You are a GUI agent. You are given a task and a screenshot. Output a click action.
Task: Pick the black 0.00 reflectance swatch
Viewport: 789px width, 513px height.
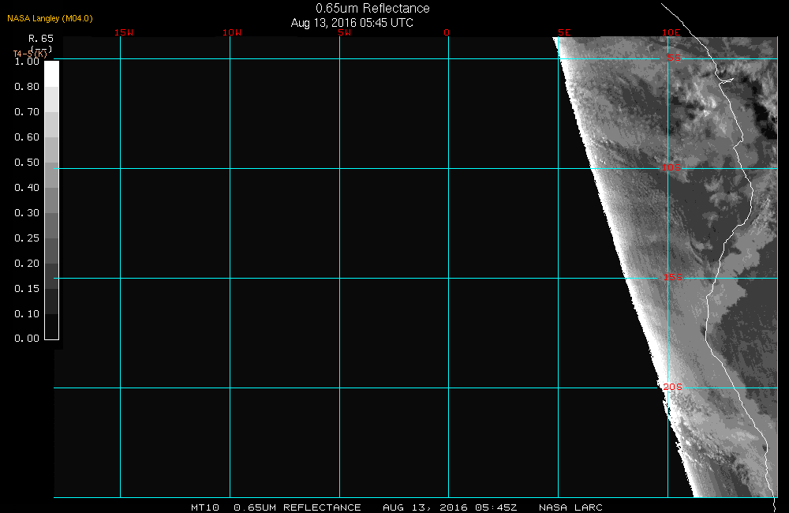click(51, 327)
